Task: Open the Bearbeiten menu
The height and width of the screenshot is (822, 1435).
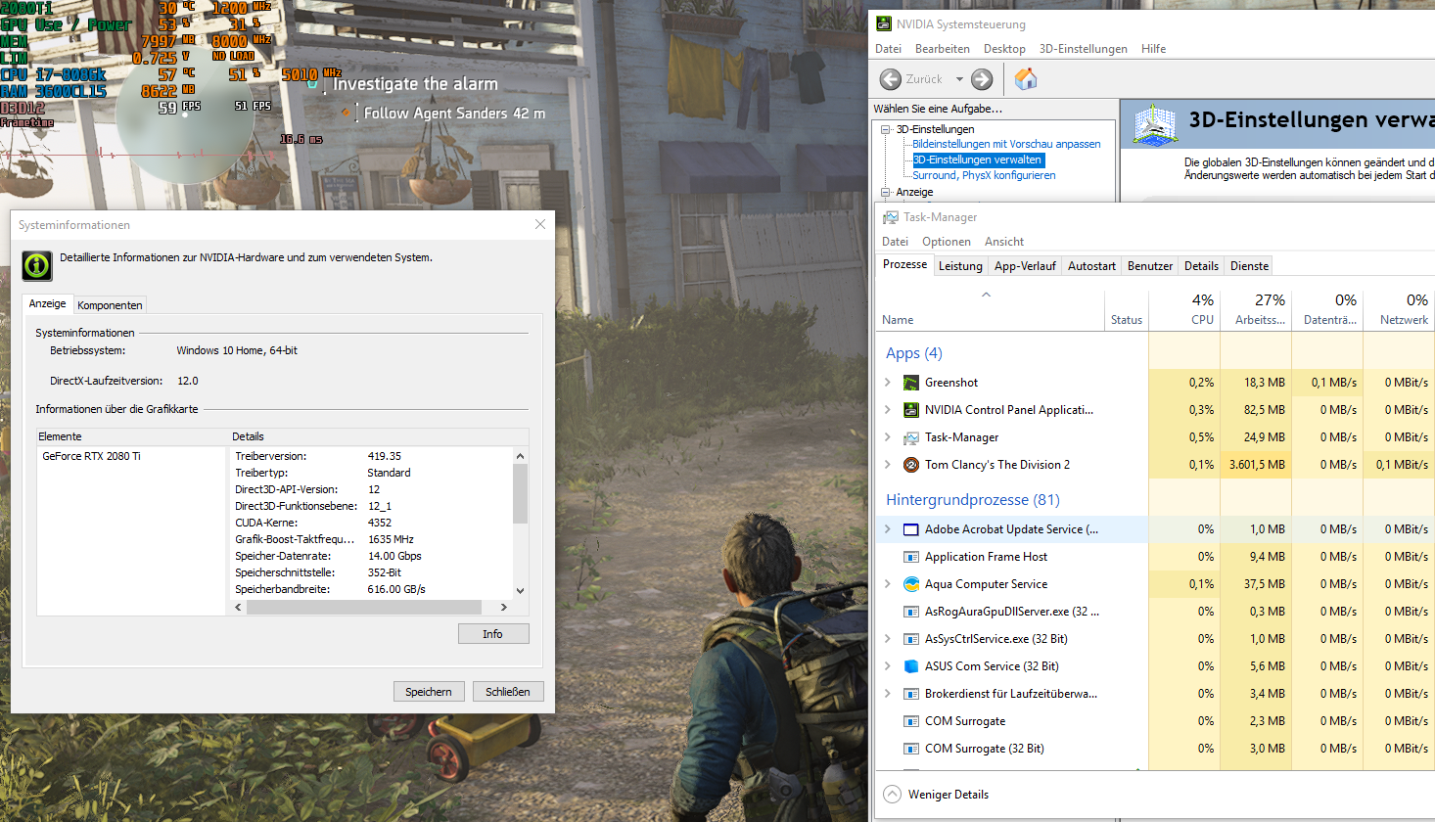Action: 943,49
